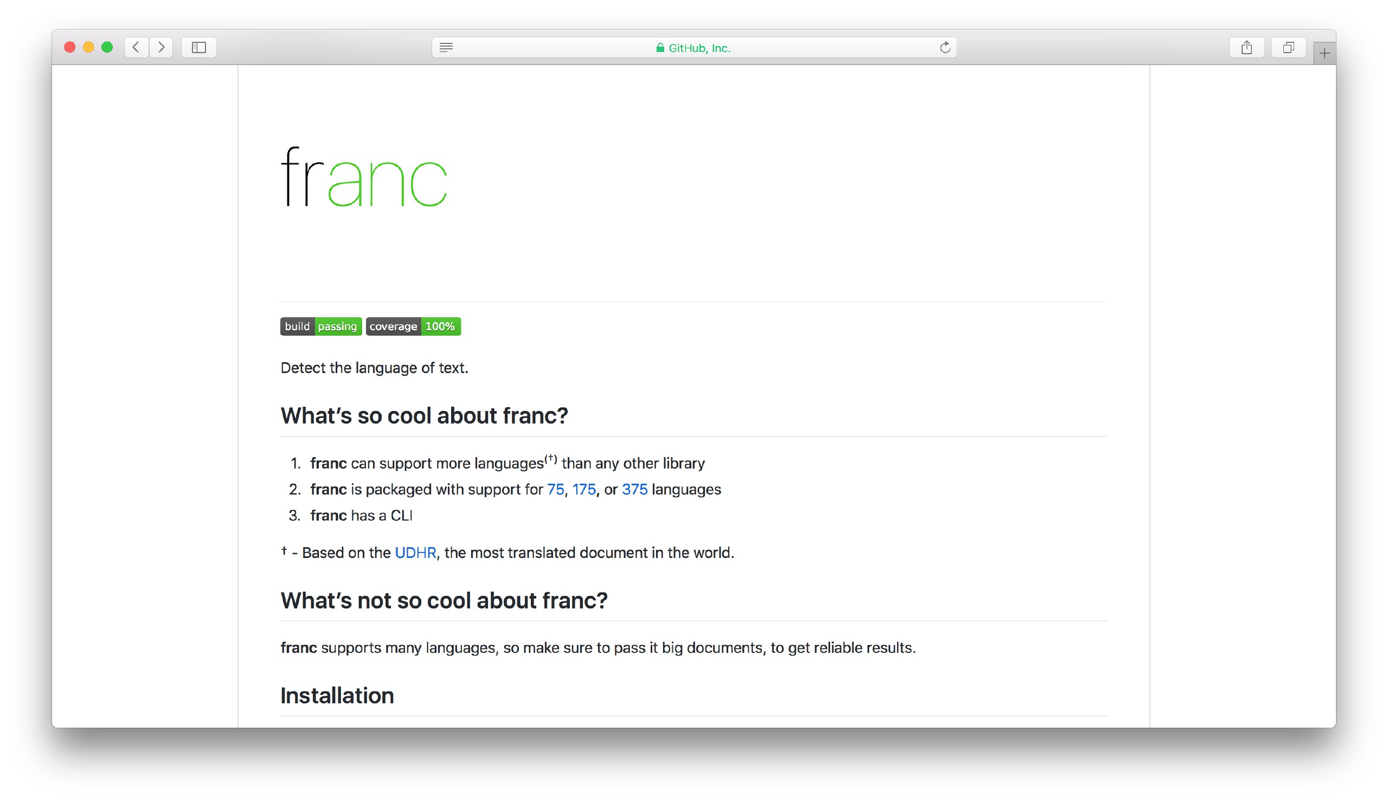Show the Safari sidebar
The width and height of the screenshot is (1388, 802).
[x=199, y=47]
